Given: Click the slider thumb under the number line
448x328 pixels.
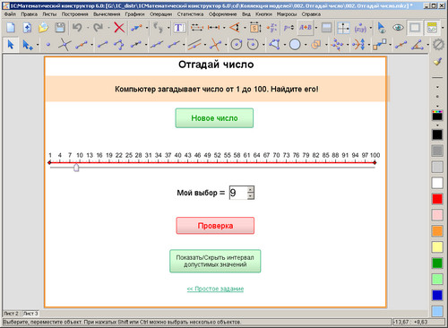Looking at the screenshot, I should tap(76, 168).
